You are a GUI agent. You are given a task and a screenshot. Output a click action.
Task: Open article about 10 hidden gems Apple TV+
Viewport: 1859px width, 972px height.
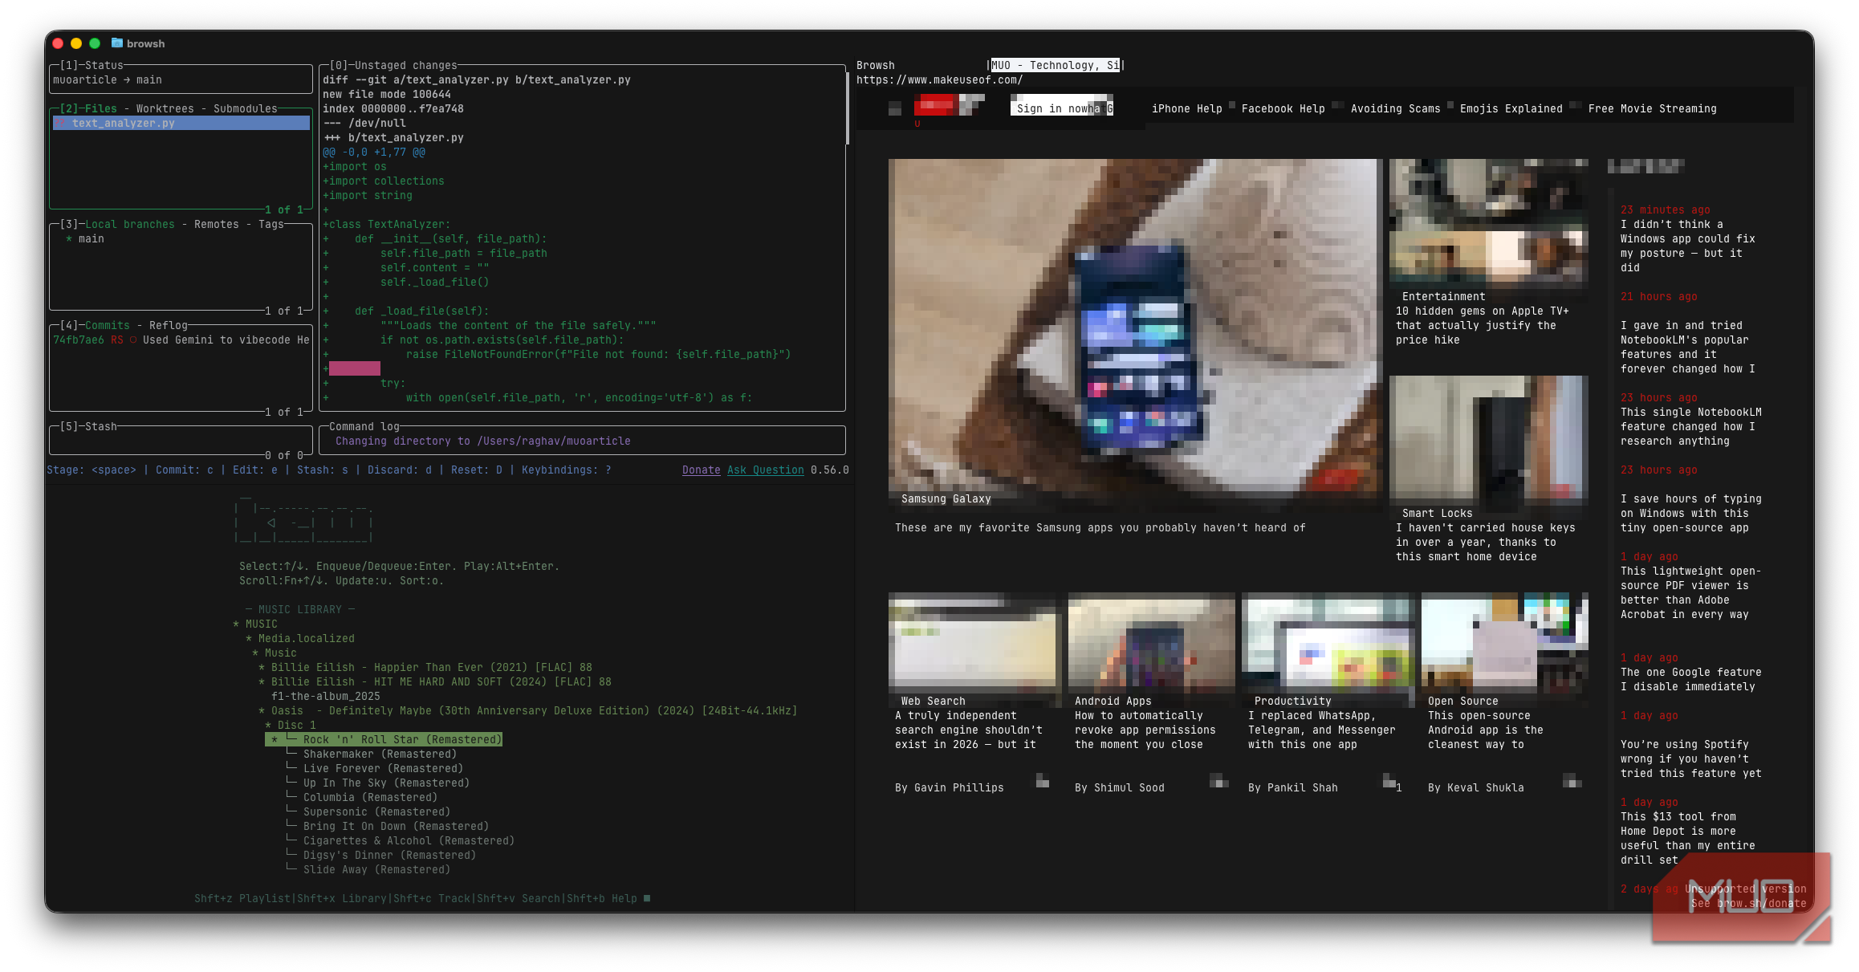pyautogui.click(x=1482, y=325)
